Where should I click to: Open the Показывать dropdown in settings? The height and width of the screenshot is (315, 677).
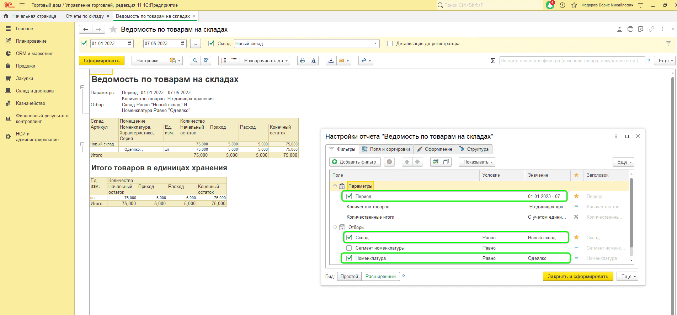[x=476, y=162]
